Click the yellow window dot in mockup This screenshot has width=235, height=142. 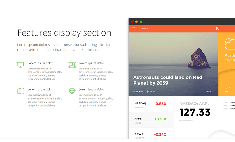coord(136,22)
